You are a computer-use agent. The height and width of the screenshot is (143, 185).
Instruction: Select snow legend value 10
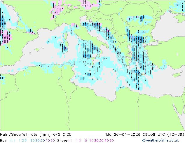coord(91,141)
